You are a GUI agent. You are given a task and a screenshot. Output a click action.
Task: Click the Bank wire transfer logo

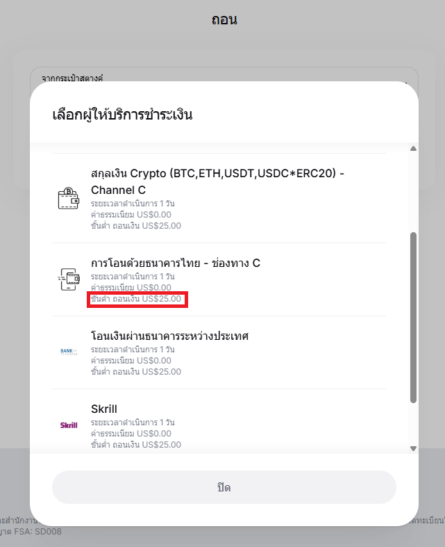[x=69, y=352]
